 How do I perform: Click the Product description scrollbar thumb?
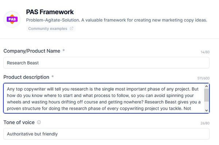pos(207,95)
